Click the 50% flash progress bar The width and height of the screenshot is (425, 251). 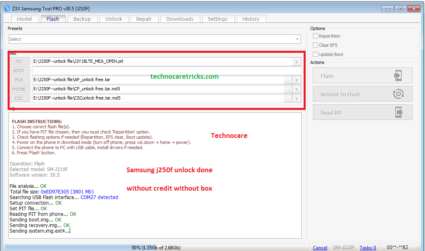click(x=156, y=248)
